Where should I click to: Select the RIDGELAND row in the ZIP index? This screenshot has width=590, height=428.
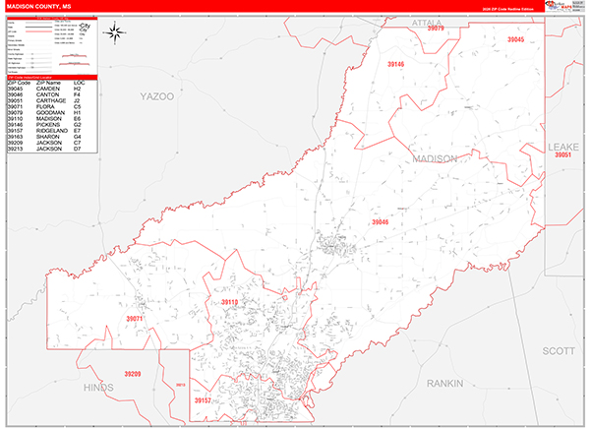[x=44, y=131]
